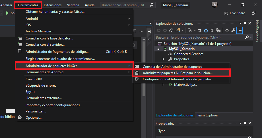Select the Connected Services tree item

pyautogui.click(x=189, y=54)
